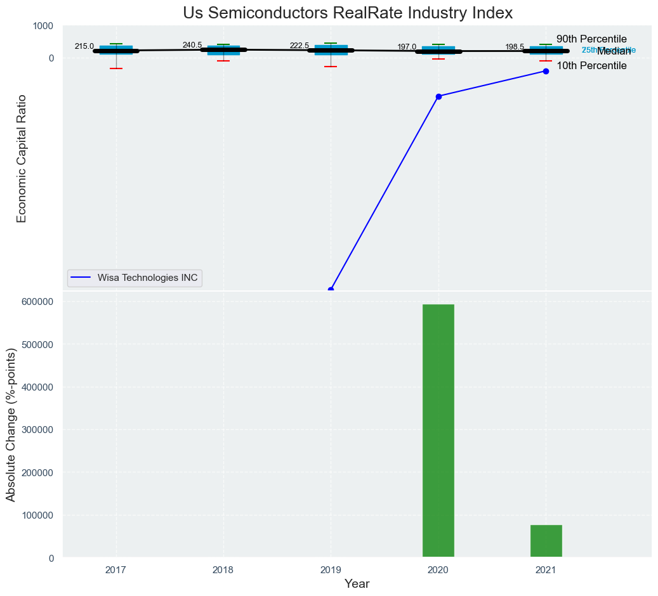The width and height of the screenshot is (658, 596).
Task: Select the 2019 x-axis tick label
Action: (x=331, y=570)
